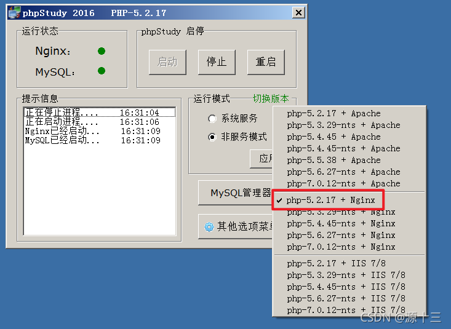
Task: Choose php-7.0.12-nts + Apache
Action: pos(349,183)
